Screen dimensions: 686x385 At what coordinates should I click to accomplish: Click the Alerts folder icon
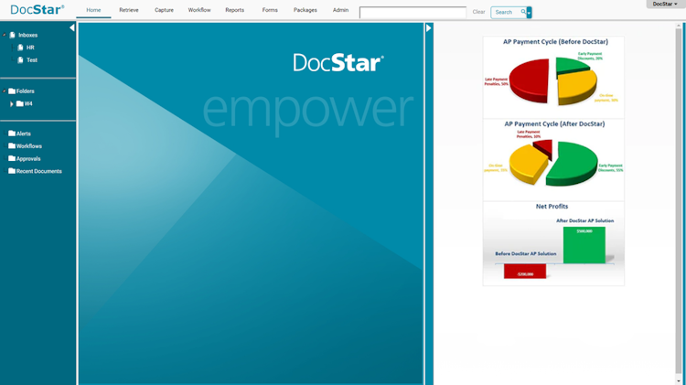(12, 134)
